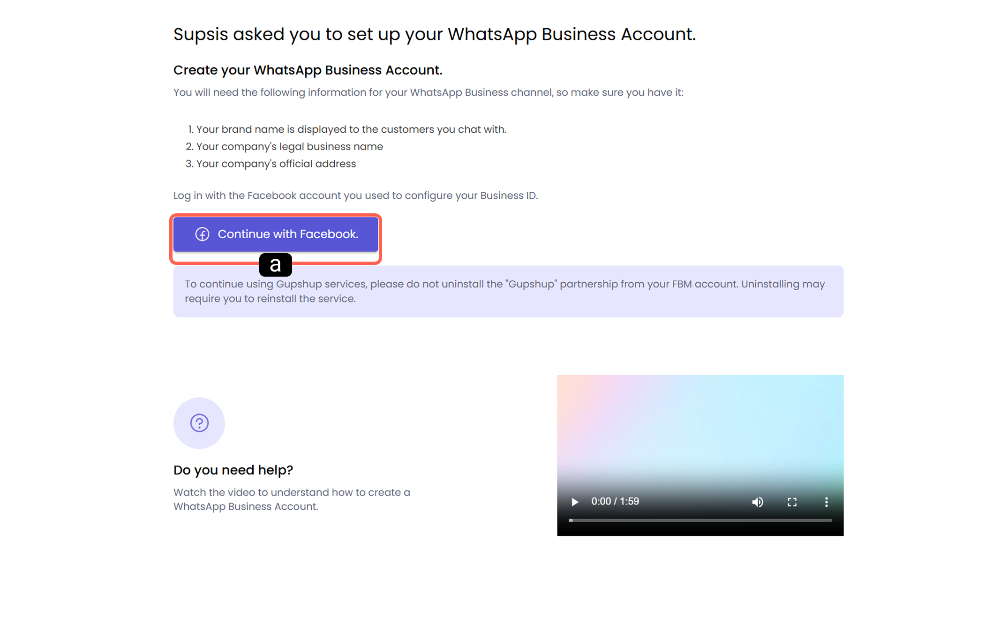Seek along the video progress bar
Image resolution: width=1000 pixels, height=625 pixels.
pyautogui.click(x=700, y=520)
